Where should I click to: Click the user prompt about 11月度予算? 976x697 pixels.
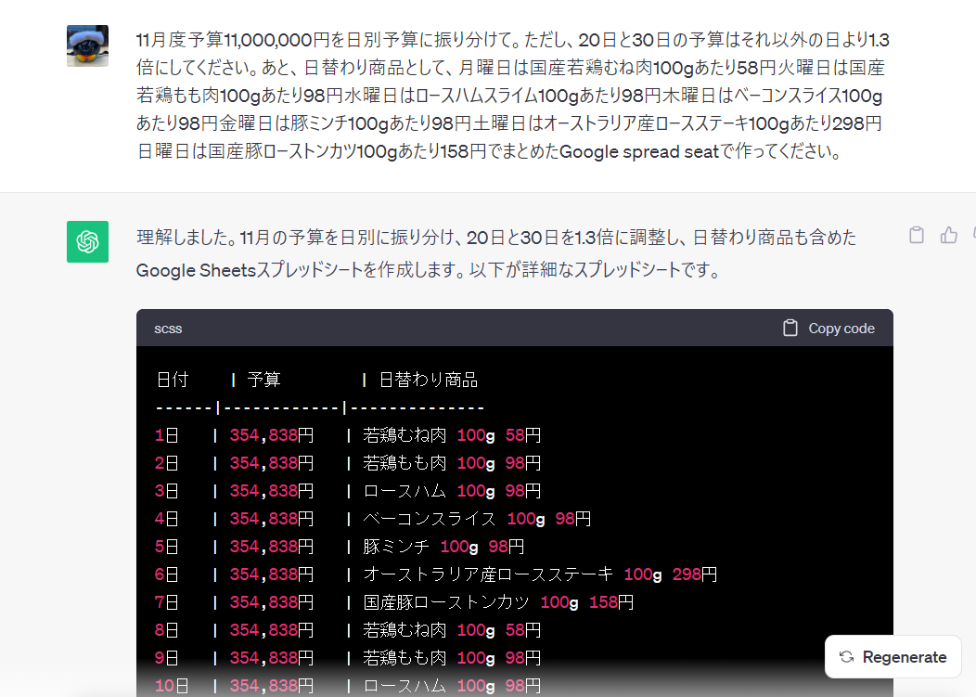click(513, 96)
